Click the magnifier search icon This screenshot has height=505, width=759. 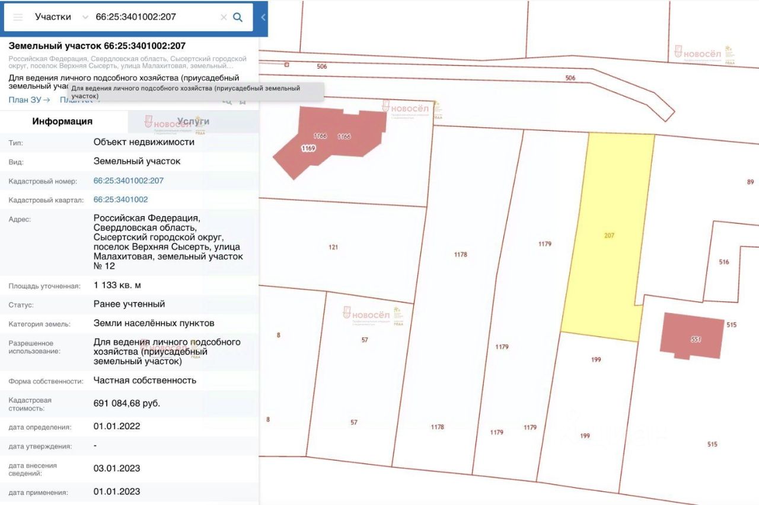coord(238,17)
